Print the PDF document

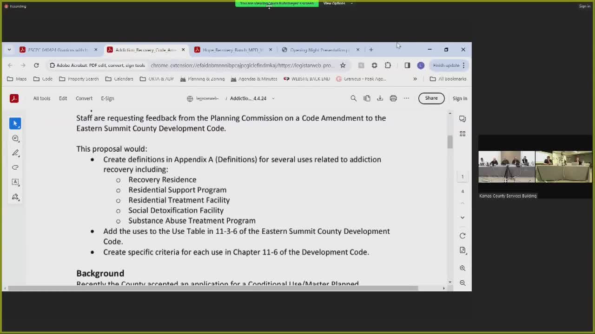tap(393, 98)
